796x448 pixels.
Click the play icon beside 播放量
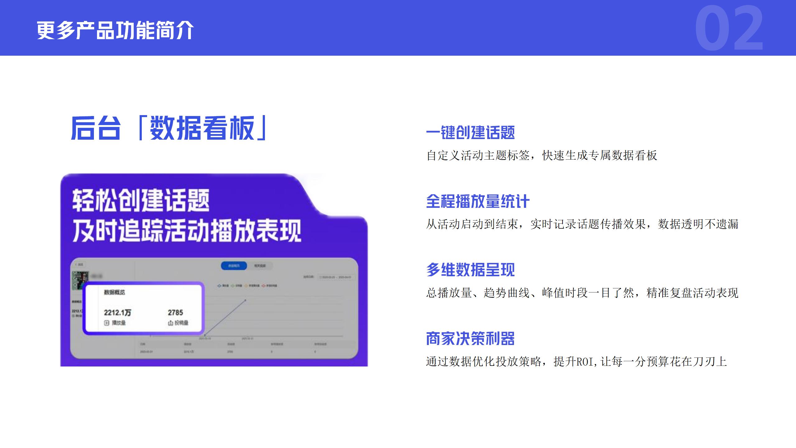point(107,323)
